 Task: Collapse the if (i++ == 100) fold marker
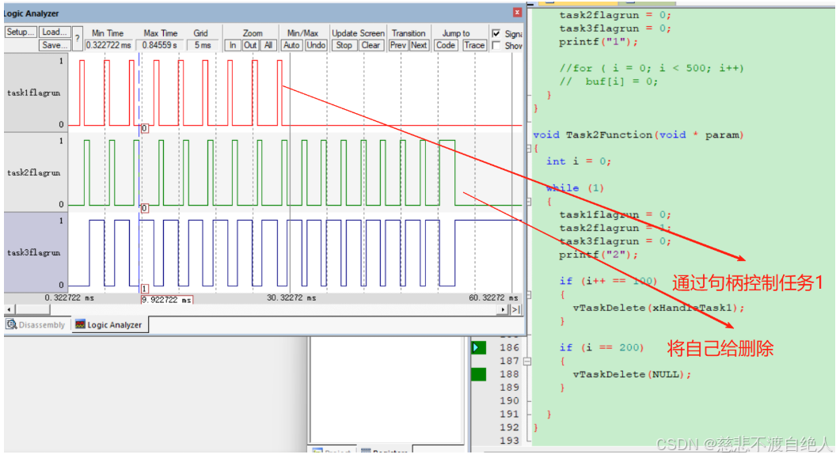tap(529, 294)
